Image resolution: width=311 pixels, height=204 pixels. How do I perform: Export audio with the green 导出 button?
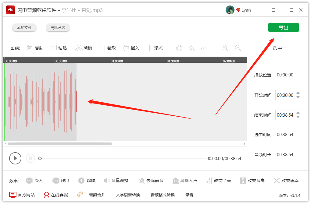coord(284,27)
